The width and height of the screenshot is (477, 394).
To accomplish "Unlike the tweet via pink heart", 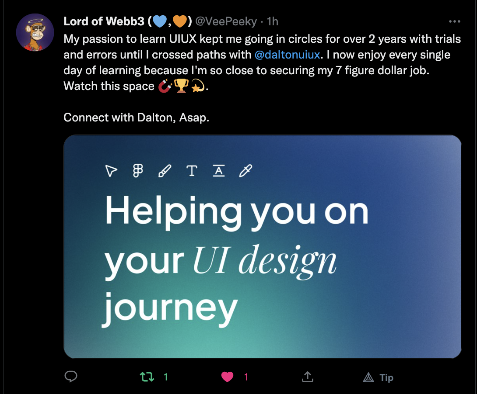I will pyautogui.click(x=227, y=377).
